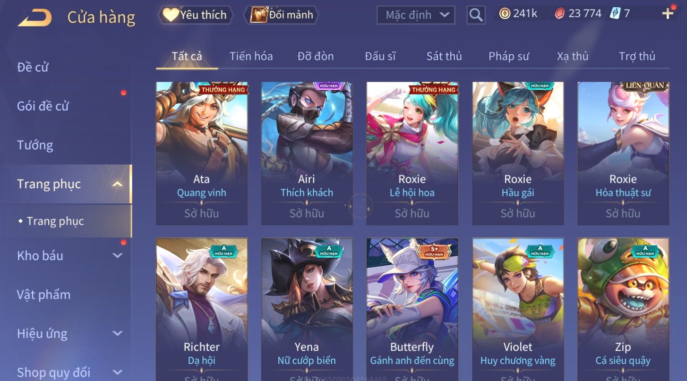Viewport: 687px width, 381px height.
Task: Open the search magnifier icon
Action: coord(476,15)
